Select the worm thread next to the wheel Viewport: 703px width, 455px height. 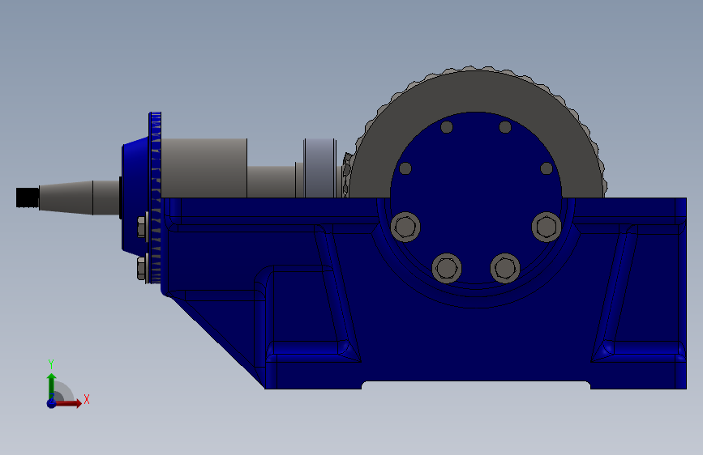pyautogui.click(x=345, y=175)
